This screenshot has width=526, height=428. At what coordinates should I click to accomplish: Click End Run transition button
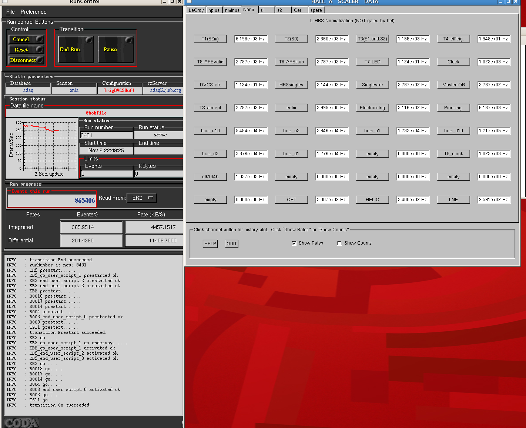point(76,49)
